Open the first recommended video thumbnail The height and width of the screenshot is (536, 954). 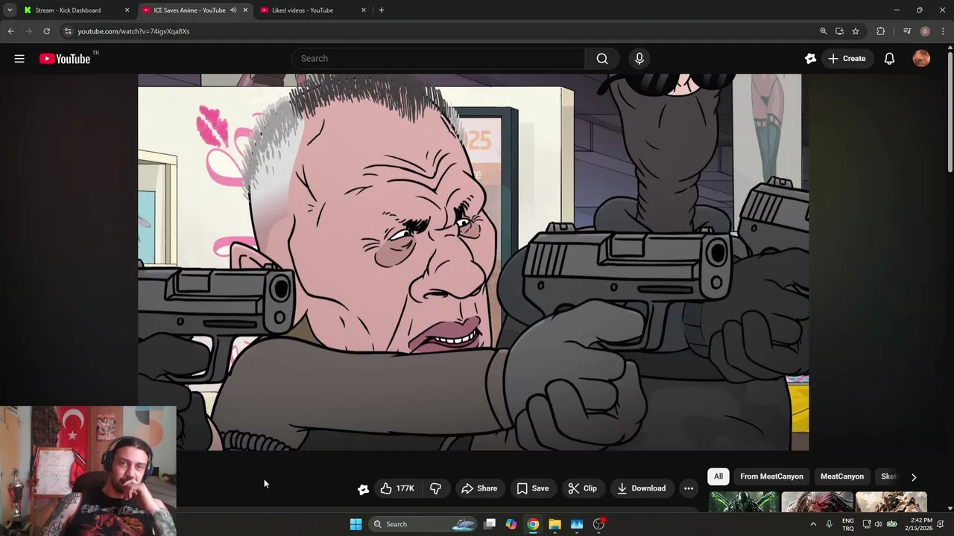pyautogui.click(x=743, y=502)
